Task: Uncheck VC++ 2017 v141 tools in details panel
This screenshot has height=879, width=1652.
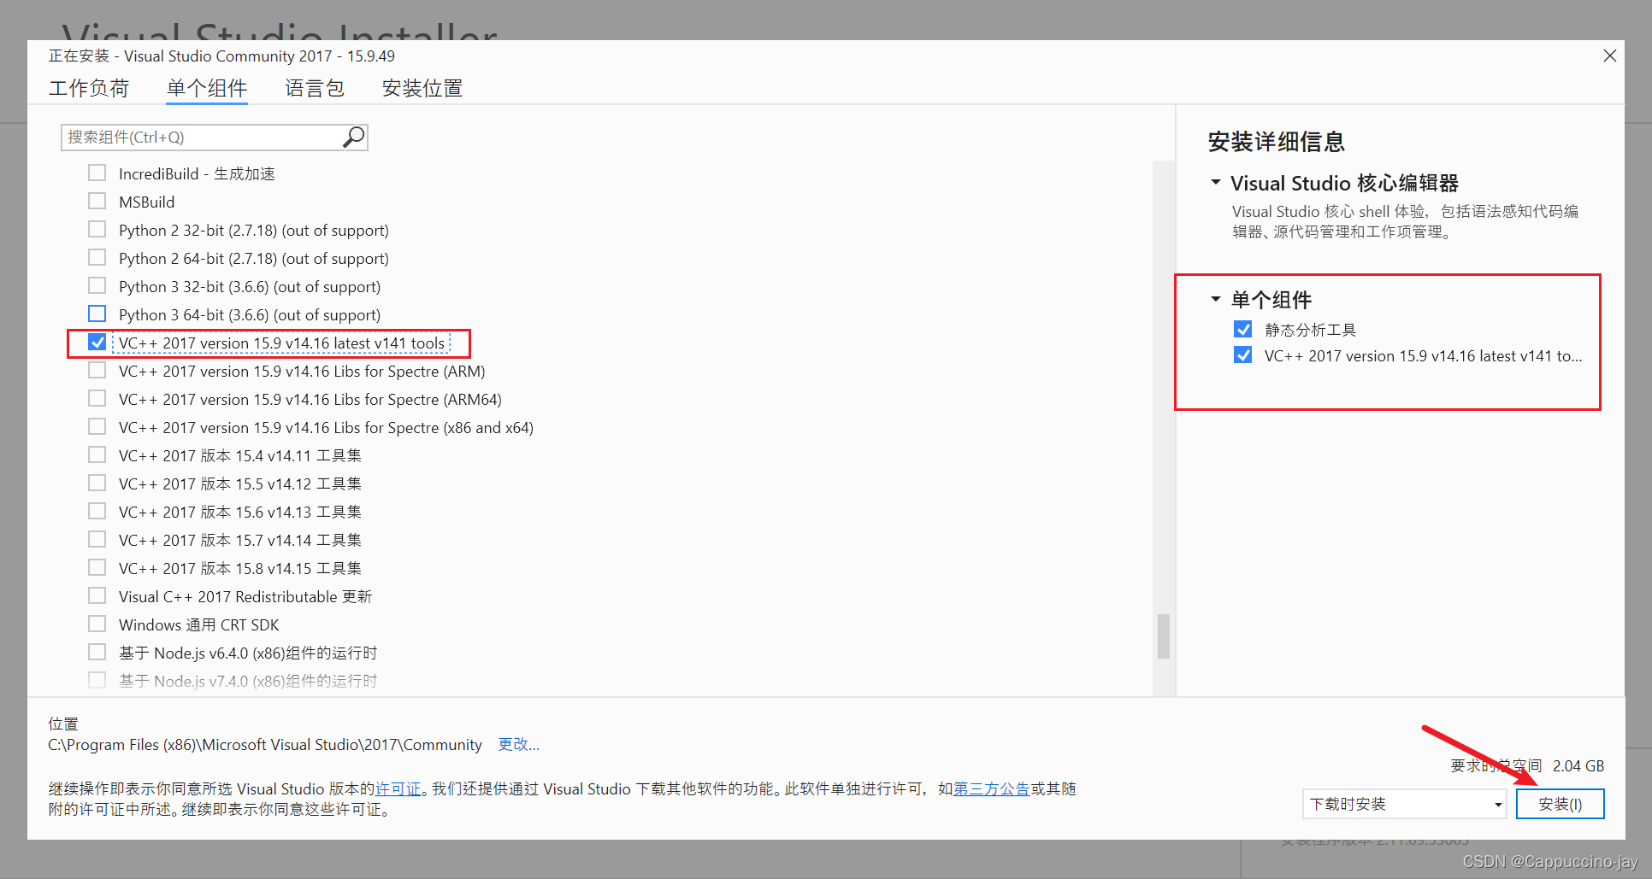Action: [x=1243, y=355]
